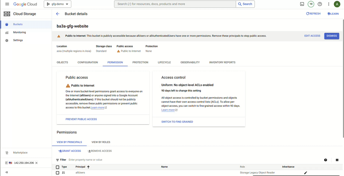The height and width of the screenshot is (176, 344).
Task: Open the hamburger navigation menu
Action: click(7, 4)
